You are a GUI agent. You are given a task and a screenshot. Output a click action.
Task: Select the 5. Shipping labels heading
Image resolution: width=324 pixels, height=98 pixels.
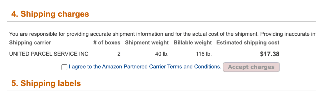[x=46, y=83]
